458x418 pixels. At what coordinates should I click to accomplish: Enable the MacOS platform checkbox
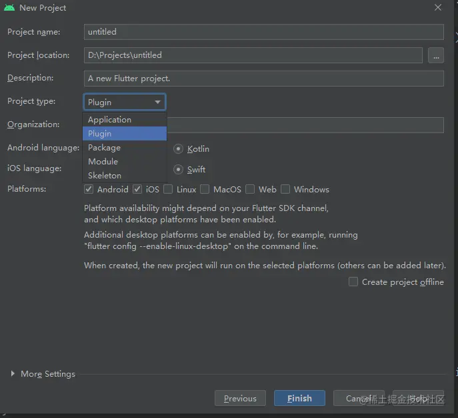(205, 189)
